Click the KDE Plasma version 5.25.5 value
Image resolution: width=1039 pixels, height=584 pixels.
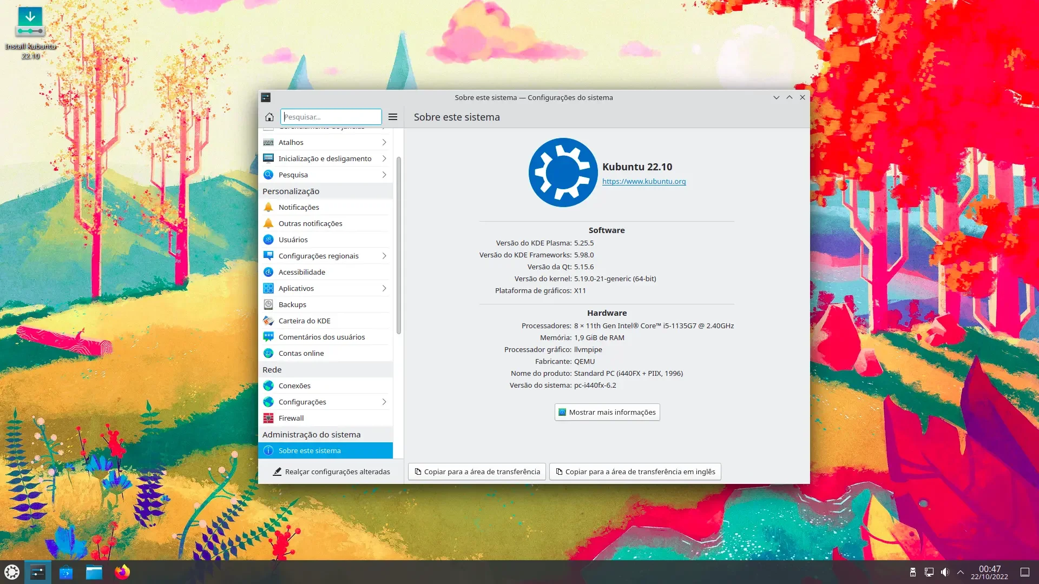click(584, 243)
